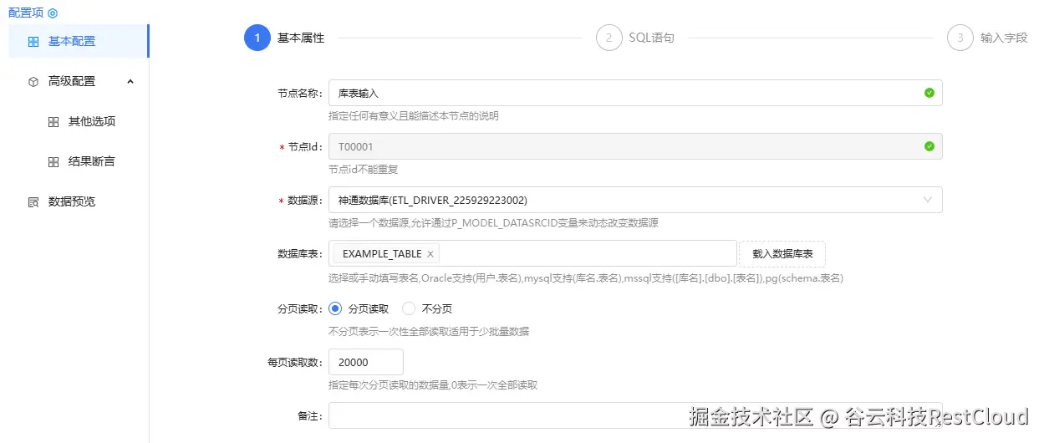Screen dimensions: 1044x443
Task: Click the 高级配置 cube icon
Action: tap(33, 81)
